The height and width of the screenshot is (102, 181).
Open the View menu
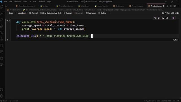25,2
